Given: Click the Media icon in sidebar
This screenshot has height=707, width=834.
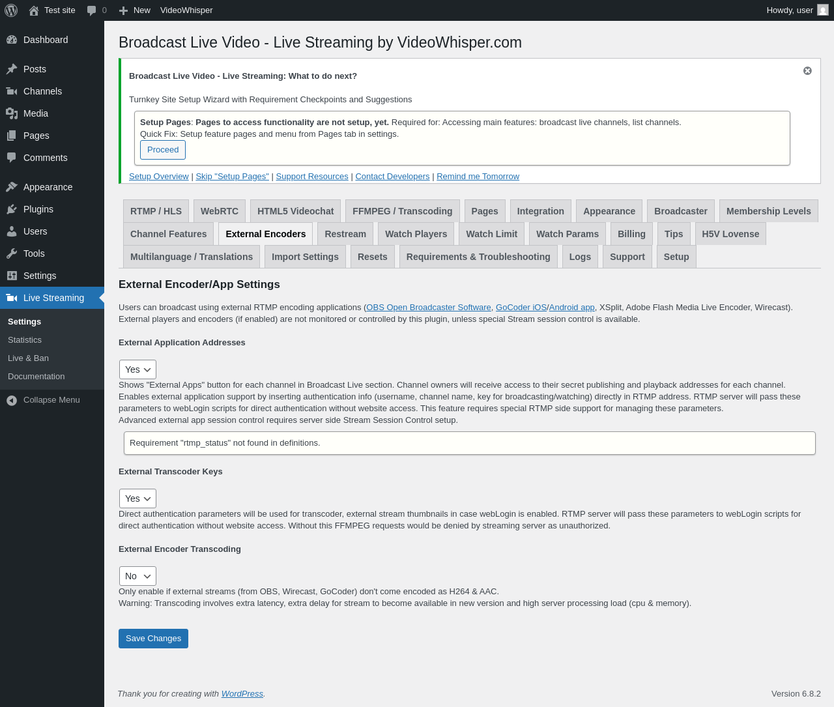Looking at the screenshot, I should [12, 113].
